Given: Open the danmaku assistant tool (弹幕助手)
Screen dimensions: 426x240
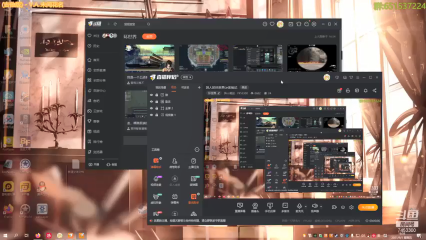Looking at the screenshot, I should [156, 163].
